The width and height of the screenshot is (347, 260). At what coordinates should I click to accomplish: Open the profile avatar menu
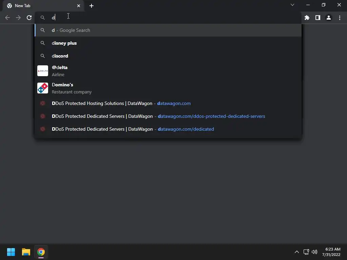point(329,18)
